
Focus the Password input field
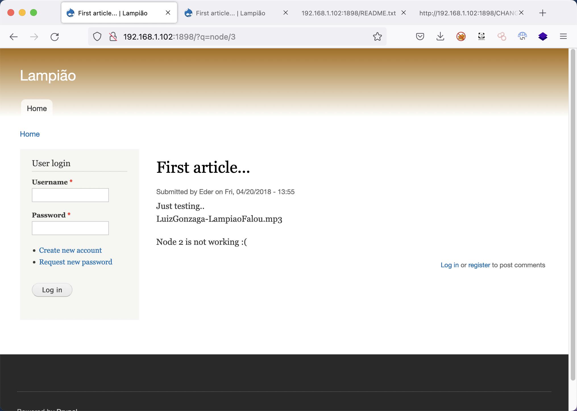(70, 228)
